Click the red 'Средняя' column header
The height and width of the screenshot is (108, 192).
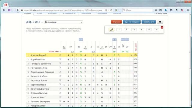pos(136,47)
